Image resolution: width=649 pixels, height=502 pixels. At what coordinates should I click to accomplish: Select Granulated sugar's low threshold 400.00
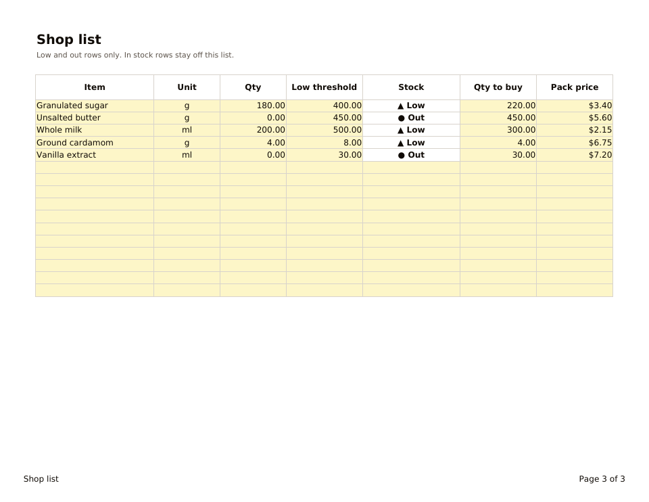pos(324,106)
